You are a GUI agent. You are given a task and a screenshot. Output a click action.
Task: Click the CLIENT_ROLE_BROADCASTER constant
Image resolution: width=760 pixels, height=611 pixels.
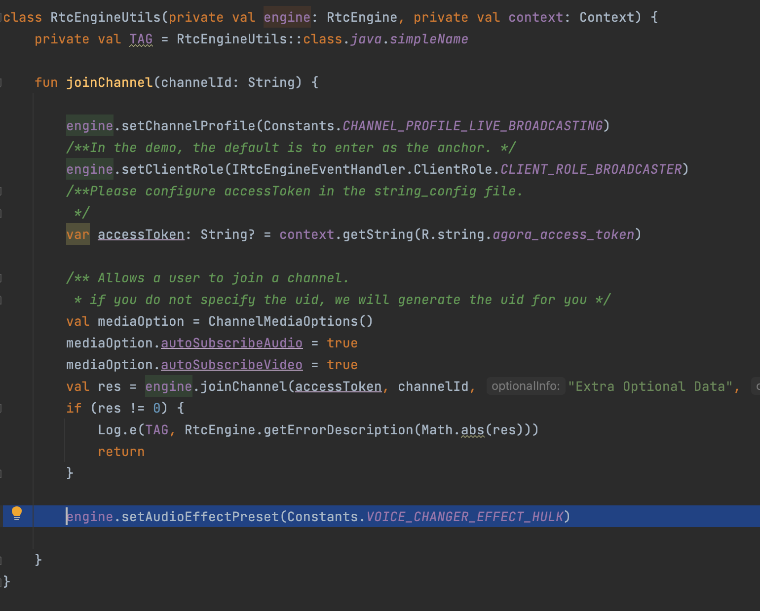[591, 169]
